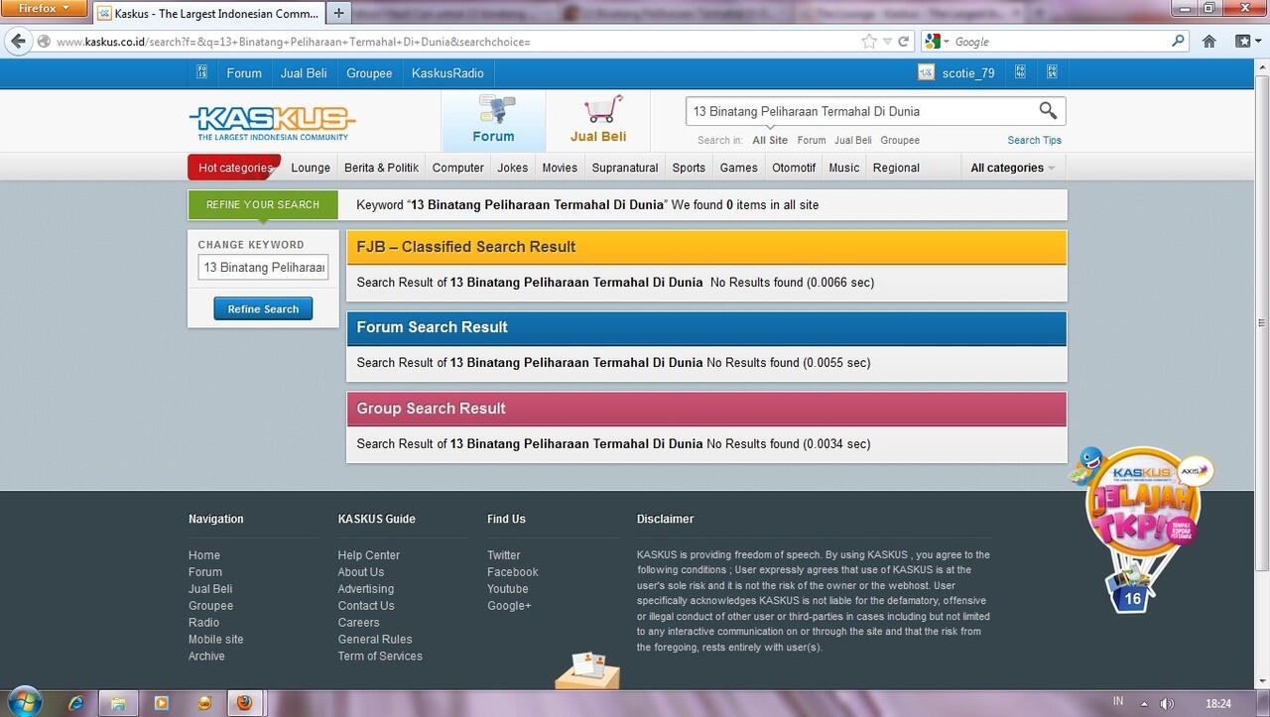Open Windows Explorer folder in taskbar
Viewport: 1270px width, 717px height.
(118, 703)
